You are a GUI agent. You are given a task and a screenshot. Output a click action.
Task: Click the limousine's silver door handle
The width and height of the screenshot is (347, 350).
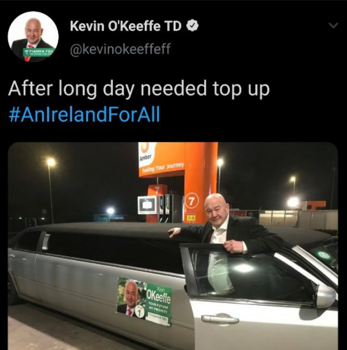point(220,319)
